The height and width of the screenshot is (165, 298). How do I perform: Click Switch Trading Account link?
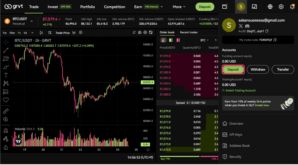[240, 90]
